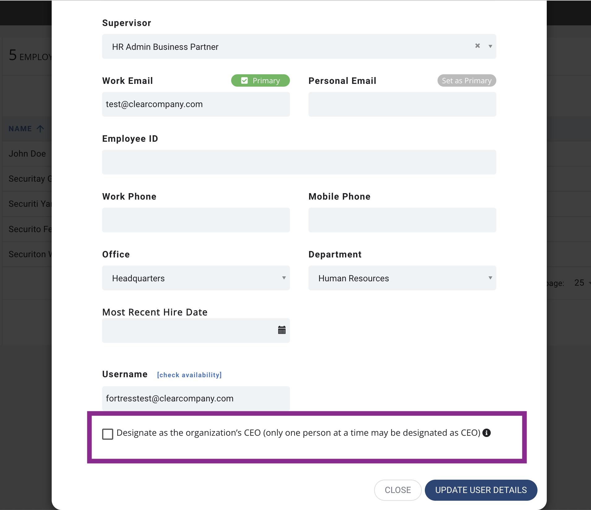Toggle the Work Email Primary badge
Screen dimensions: 591x510
click(x=260, y=80)
